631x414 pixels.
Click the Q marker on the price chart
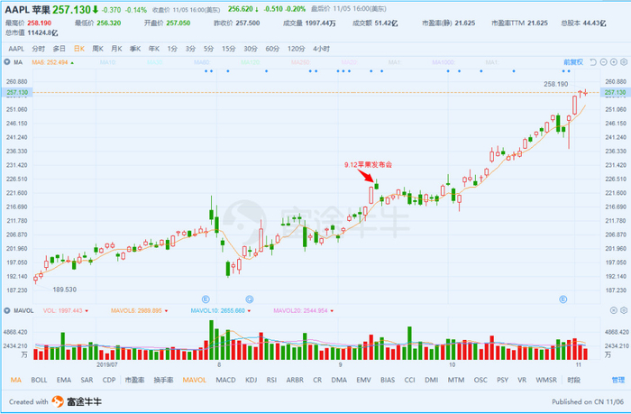(250, 299)
